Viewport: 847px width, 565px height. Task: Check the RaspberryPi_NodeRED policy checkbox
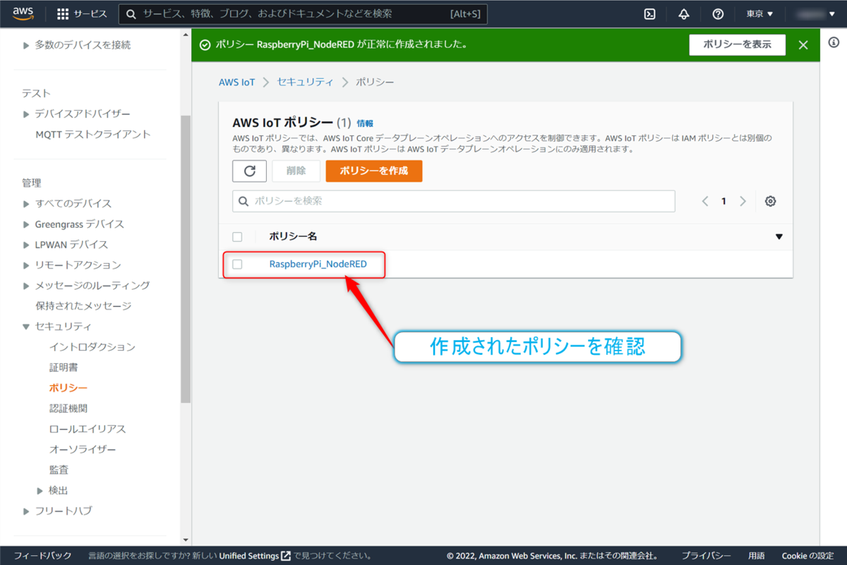pyautogui.click(x=237, y=264)
